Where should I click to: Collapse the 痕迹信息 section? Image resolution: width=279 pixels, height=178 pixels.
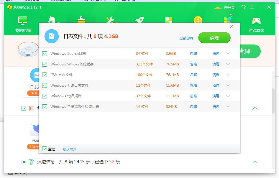tap(255, 162)
